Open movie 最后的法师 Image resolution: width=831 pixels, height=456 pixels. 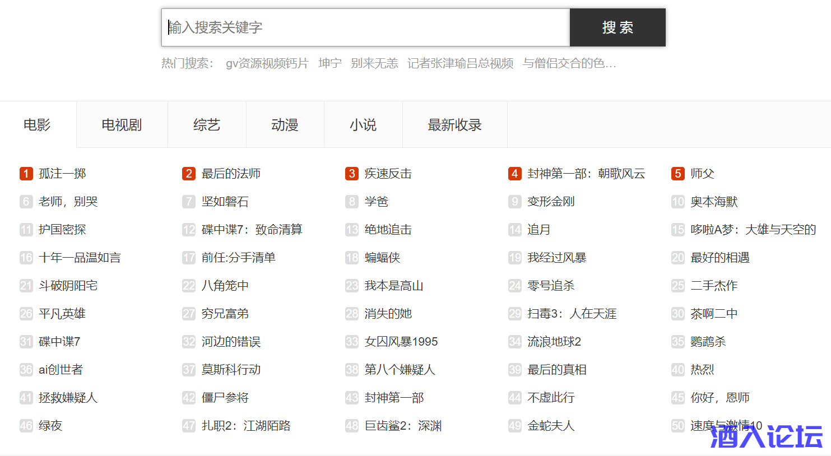pyautogui.click(x=231, y=174)
